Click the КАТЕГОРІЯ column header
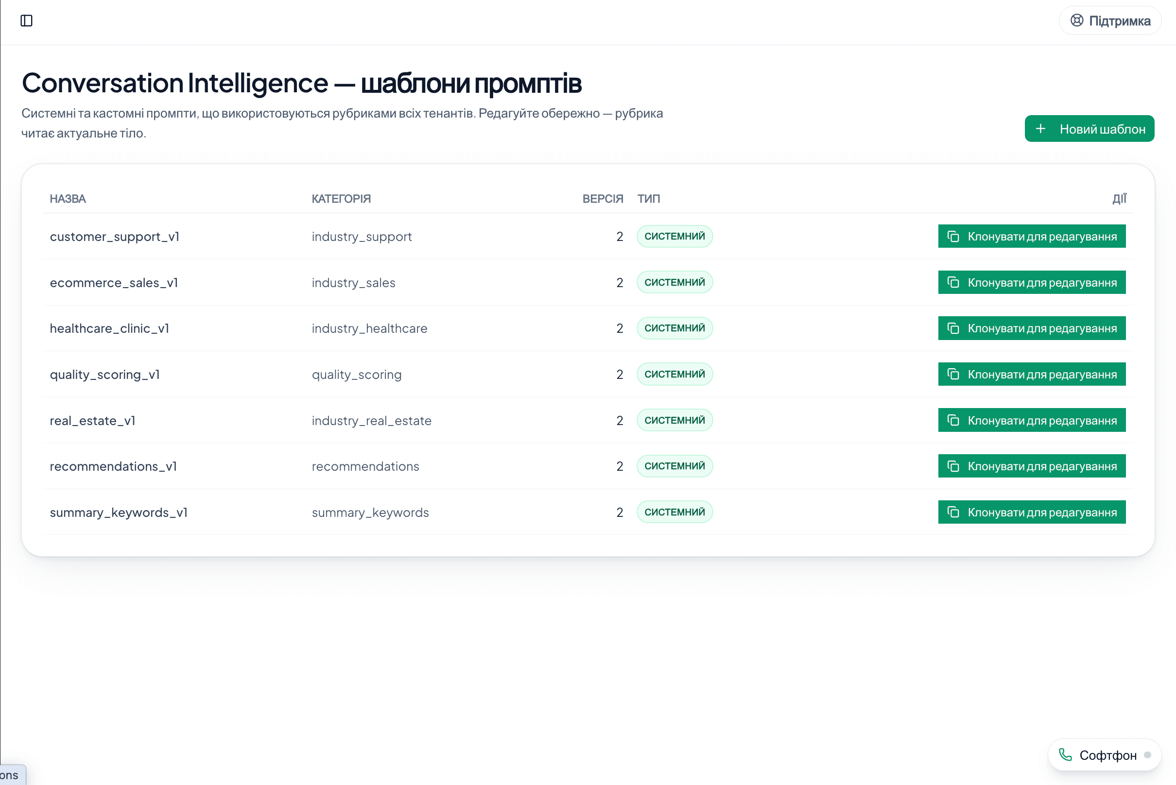 pyautogui.click(x=341, y=199)
